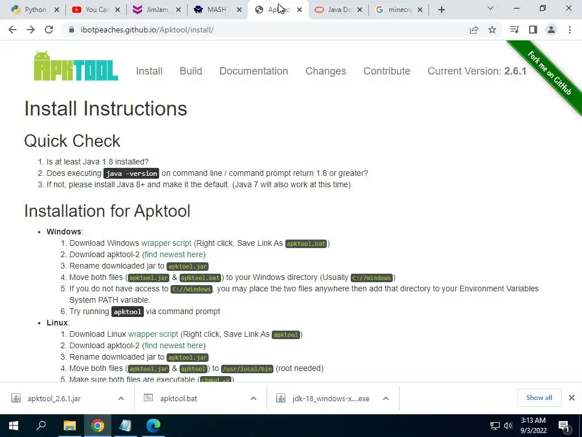Close the downloads bar
The width and height of the screenshot is (582, 437).
572,398
